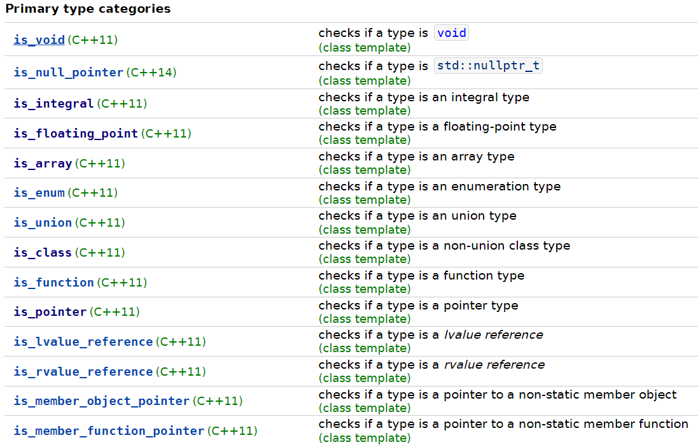Open the is_lvalue_reference documentation
This screenshot has width=698, height=447.
[83, 342]
